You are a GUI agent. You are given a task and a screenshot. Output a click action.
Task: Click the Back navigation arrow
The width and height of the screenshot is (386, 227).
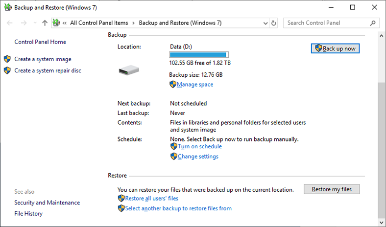pyautogui.click(x=10, y=23)
